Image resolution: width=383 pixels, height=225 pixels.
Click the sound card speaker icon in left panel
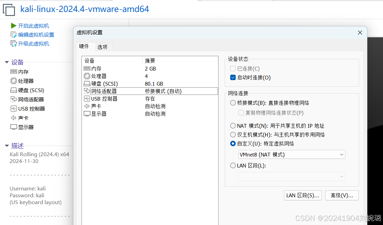pyautogui.click(x=14, y=118)
